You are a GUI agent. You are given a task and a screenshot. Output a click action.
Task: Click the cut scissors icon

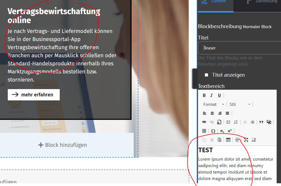pyautogui.click(x=212, y=140)
